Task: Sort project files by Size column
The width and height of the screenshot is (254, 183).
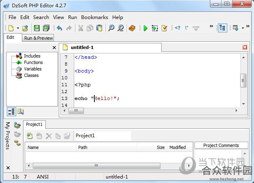Action: (152, 147)
